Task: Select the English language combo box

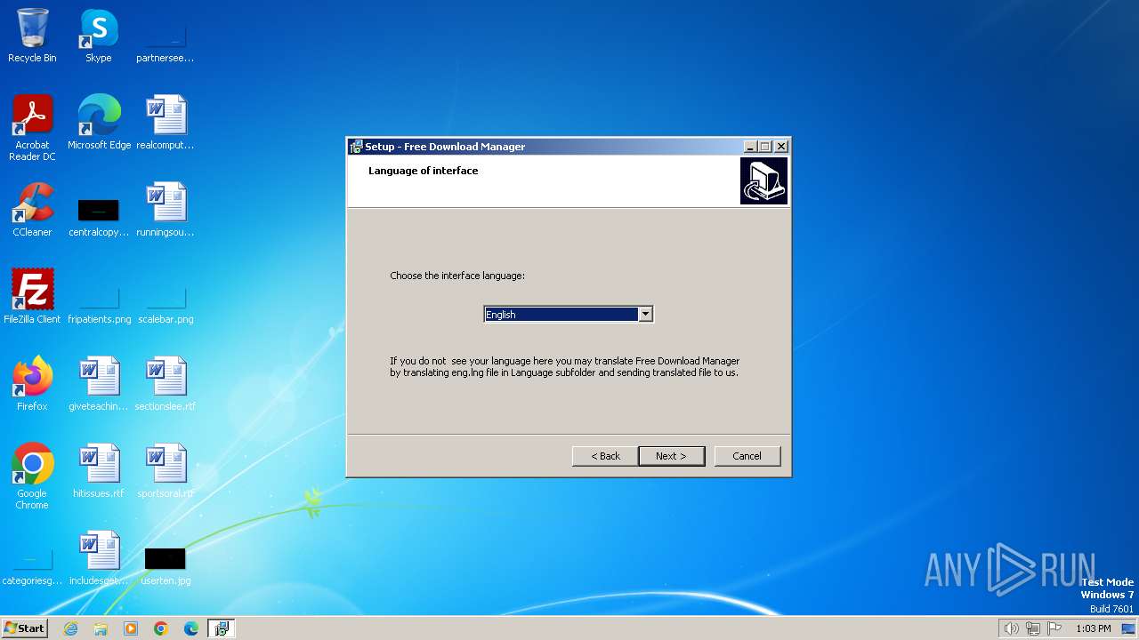Action: [569, 315]
